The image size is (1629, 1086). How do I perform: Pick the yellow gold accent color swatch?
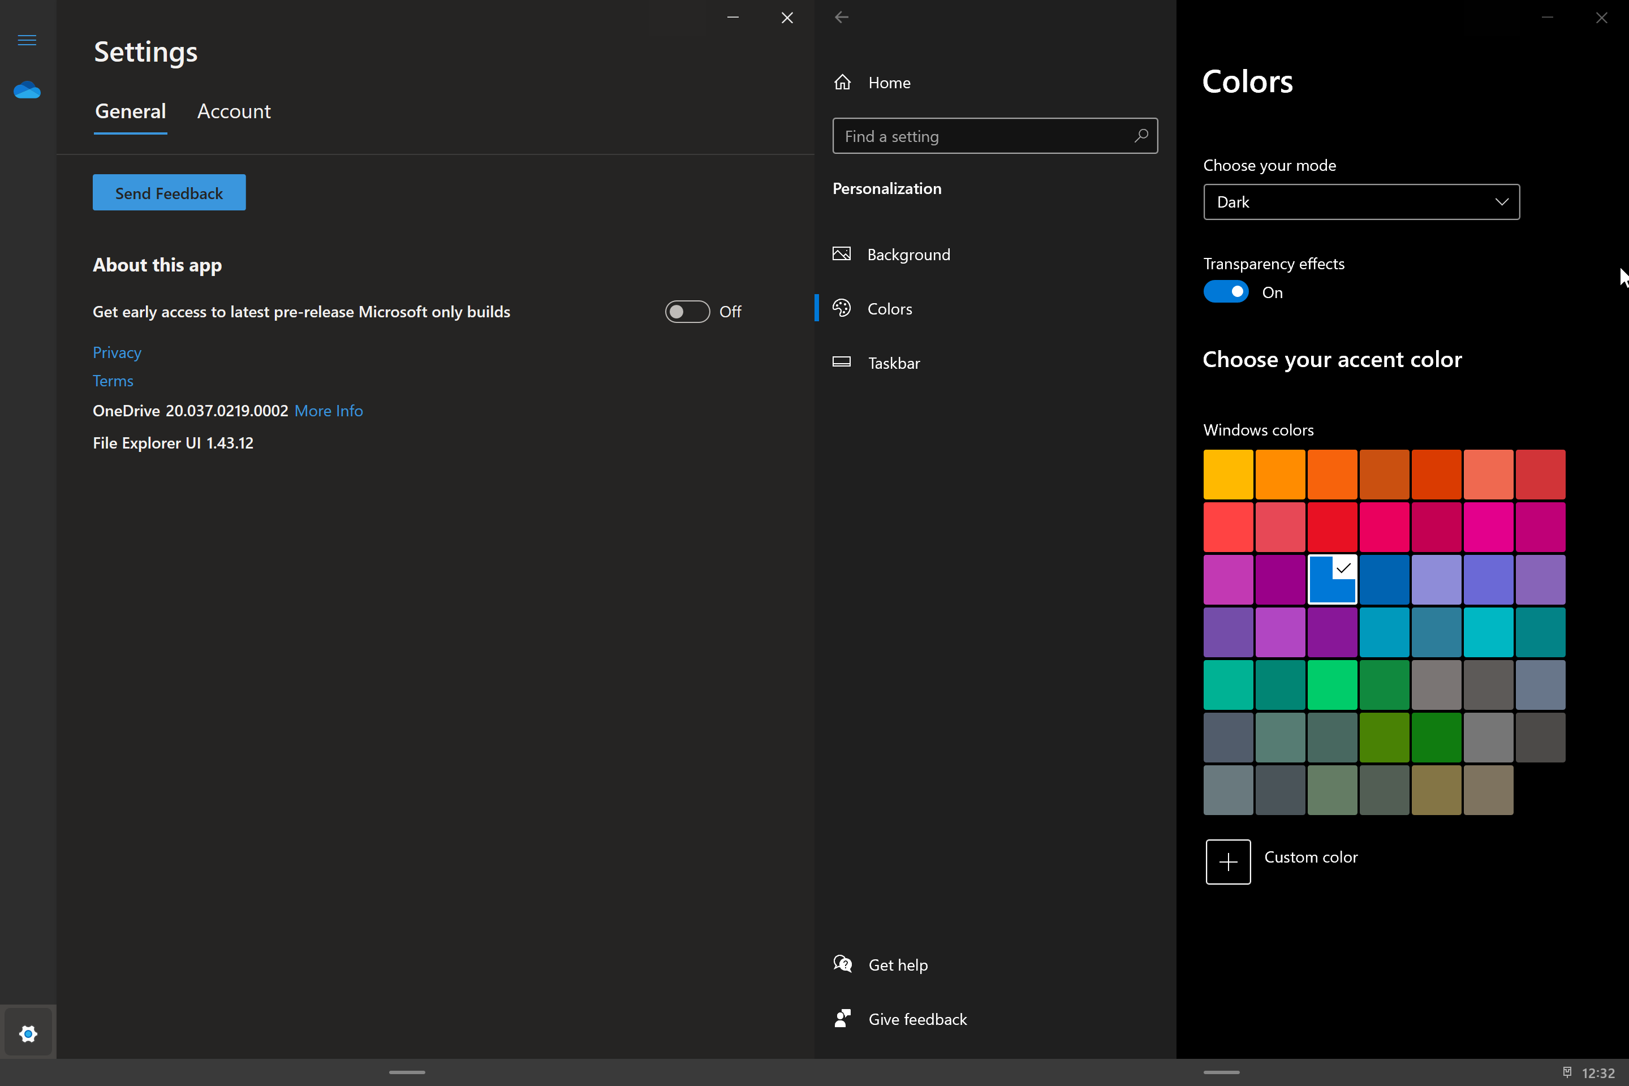tap(1228, 475)
